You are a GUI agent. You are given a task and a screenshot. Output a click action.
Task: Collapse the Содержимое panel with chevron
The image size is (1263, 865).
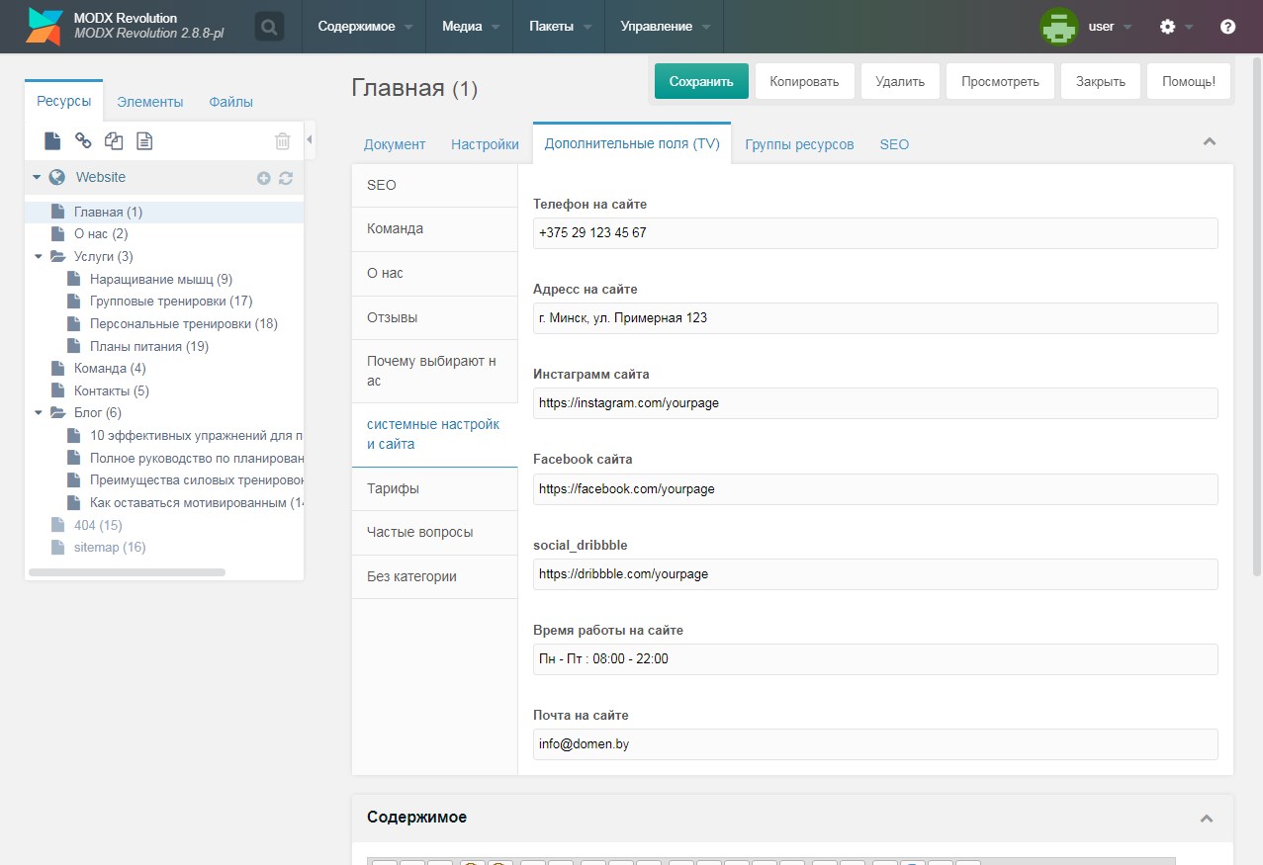coord(1207,819)
